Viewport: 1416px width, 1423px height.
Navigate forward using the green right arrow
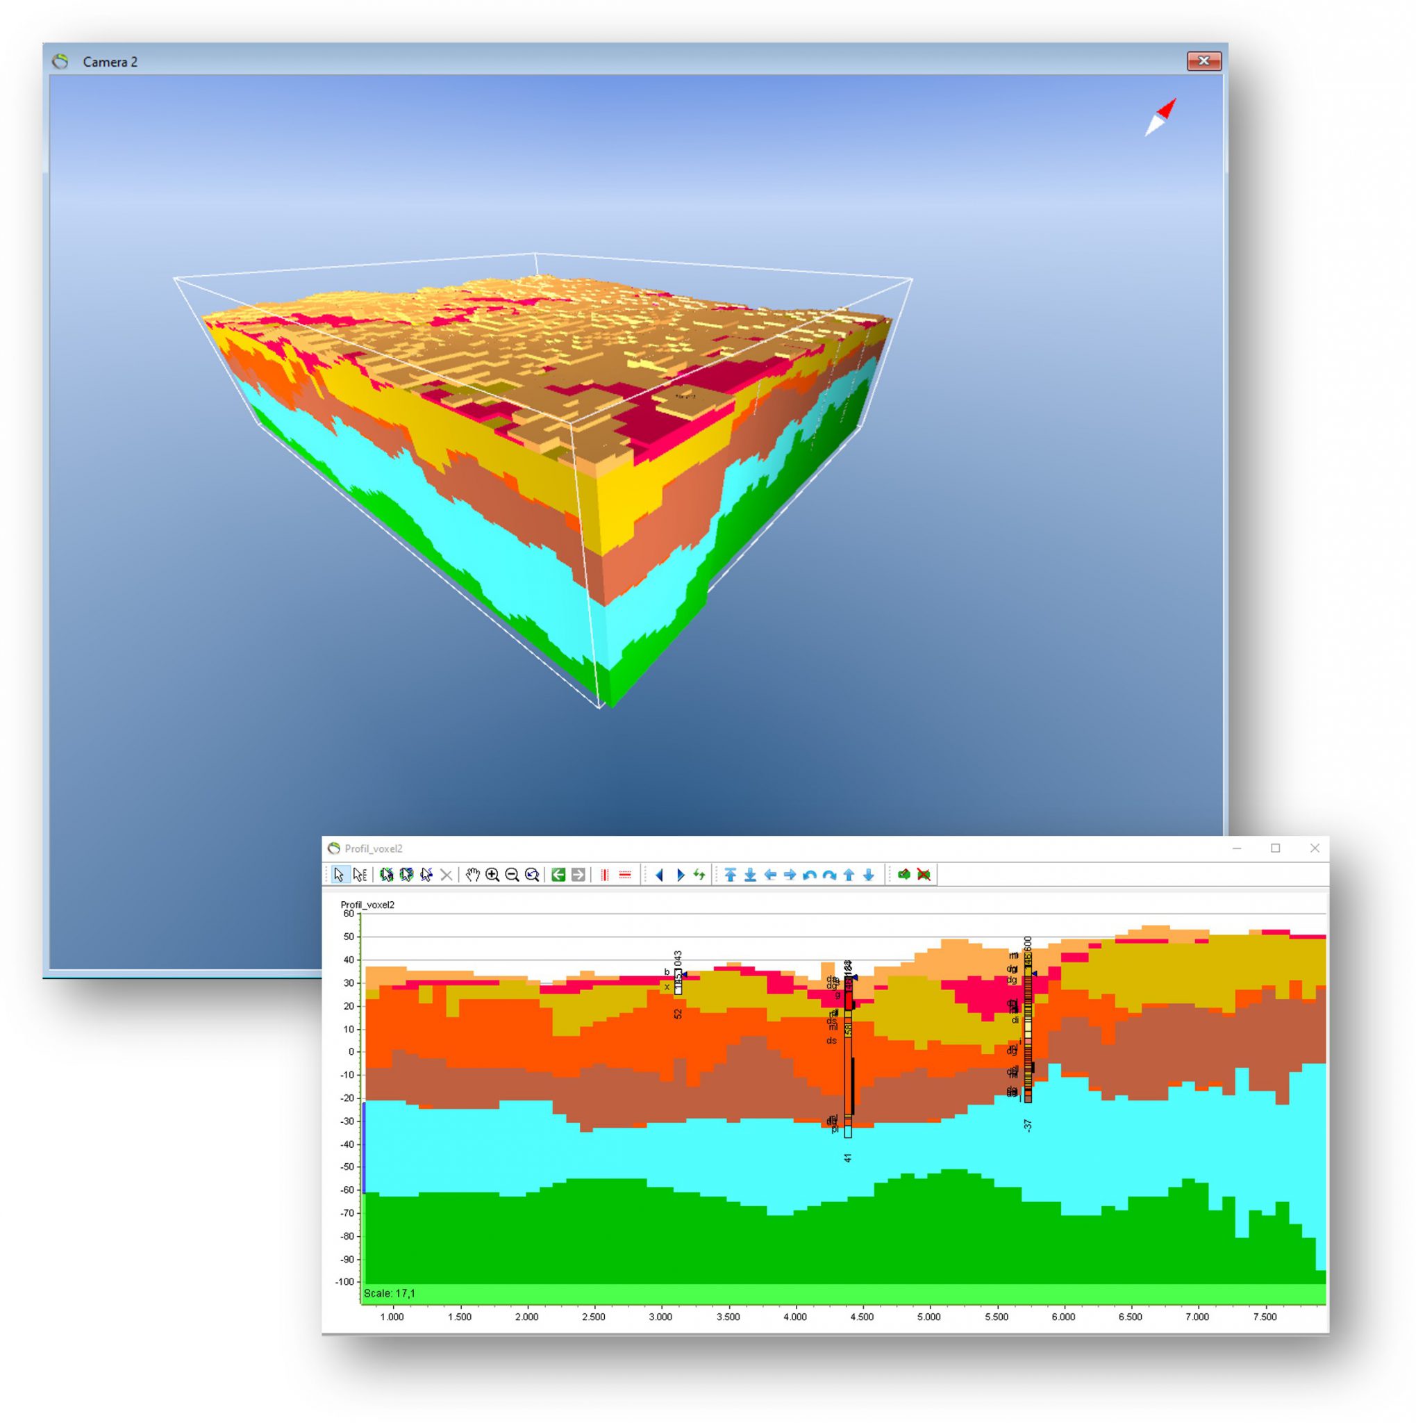point(577,875)
